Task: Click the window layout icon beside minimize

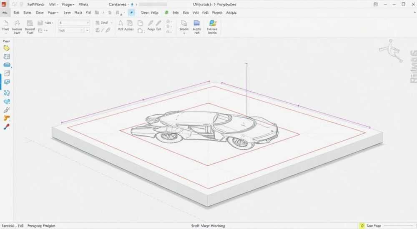Action: 376,4
